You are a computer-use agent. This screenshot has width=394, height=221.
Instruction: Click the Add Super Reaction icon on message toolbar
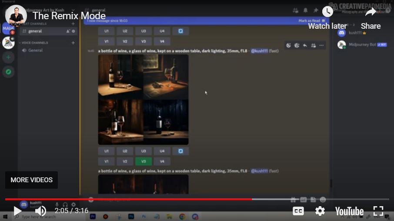pos(297,45)
